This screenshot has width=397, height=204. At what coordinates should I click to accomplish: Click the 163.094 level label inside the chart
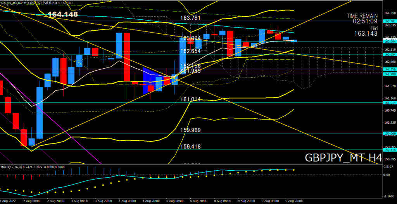tap(191, 38)
